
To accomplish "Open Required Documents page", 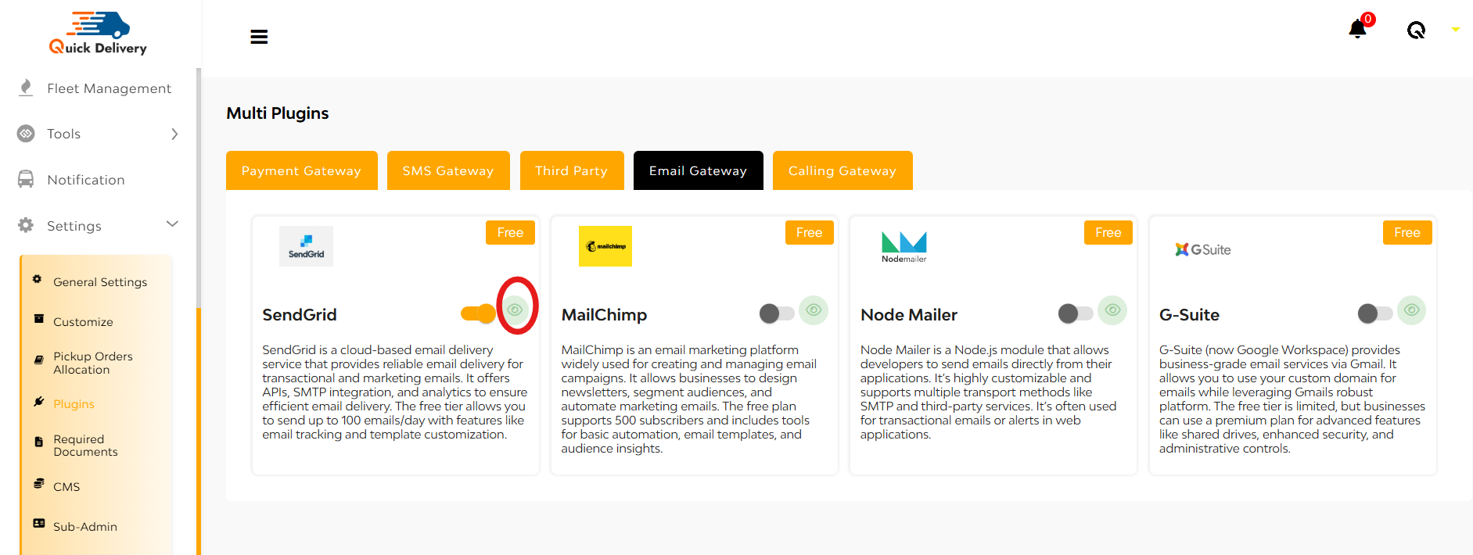I will coord(85,446).
